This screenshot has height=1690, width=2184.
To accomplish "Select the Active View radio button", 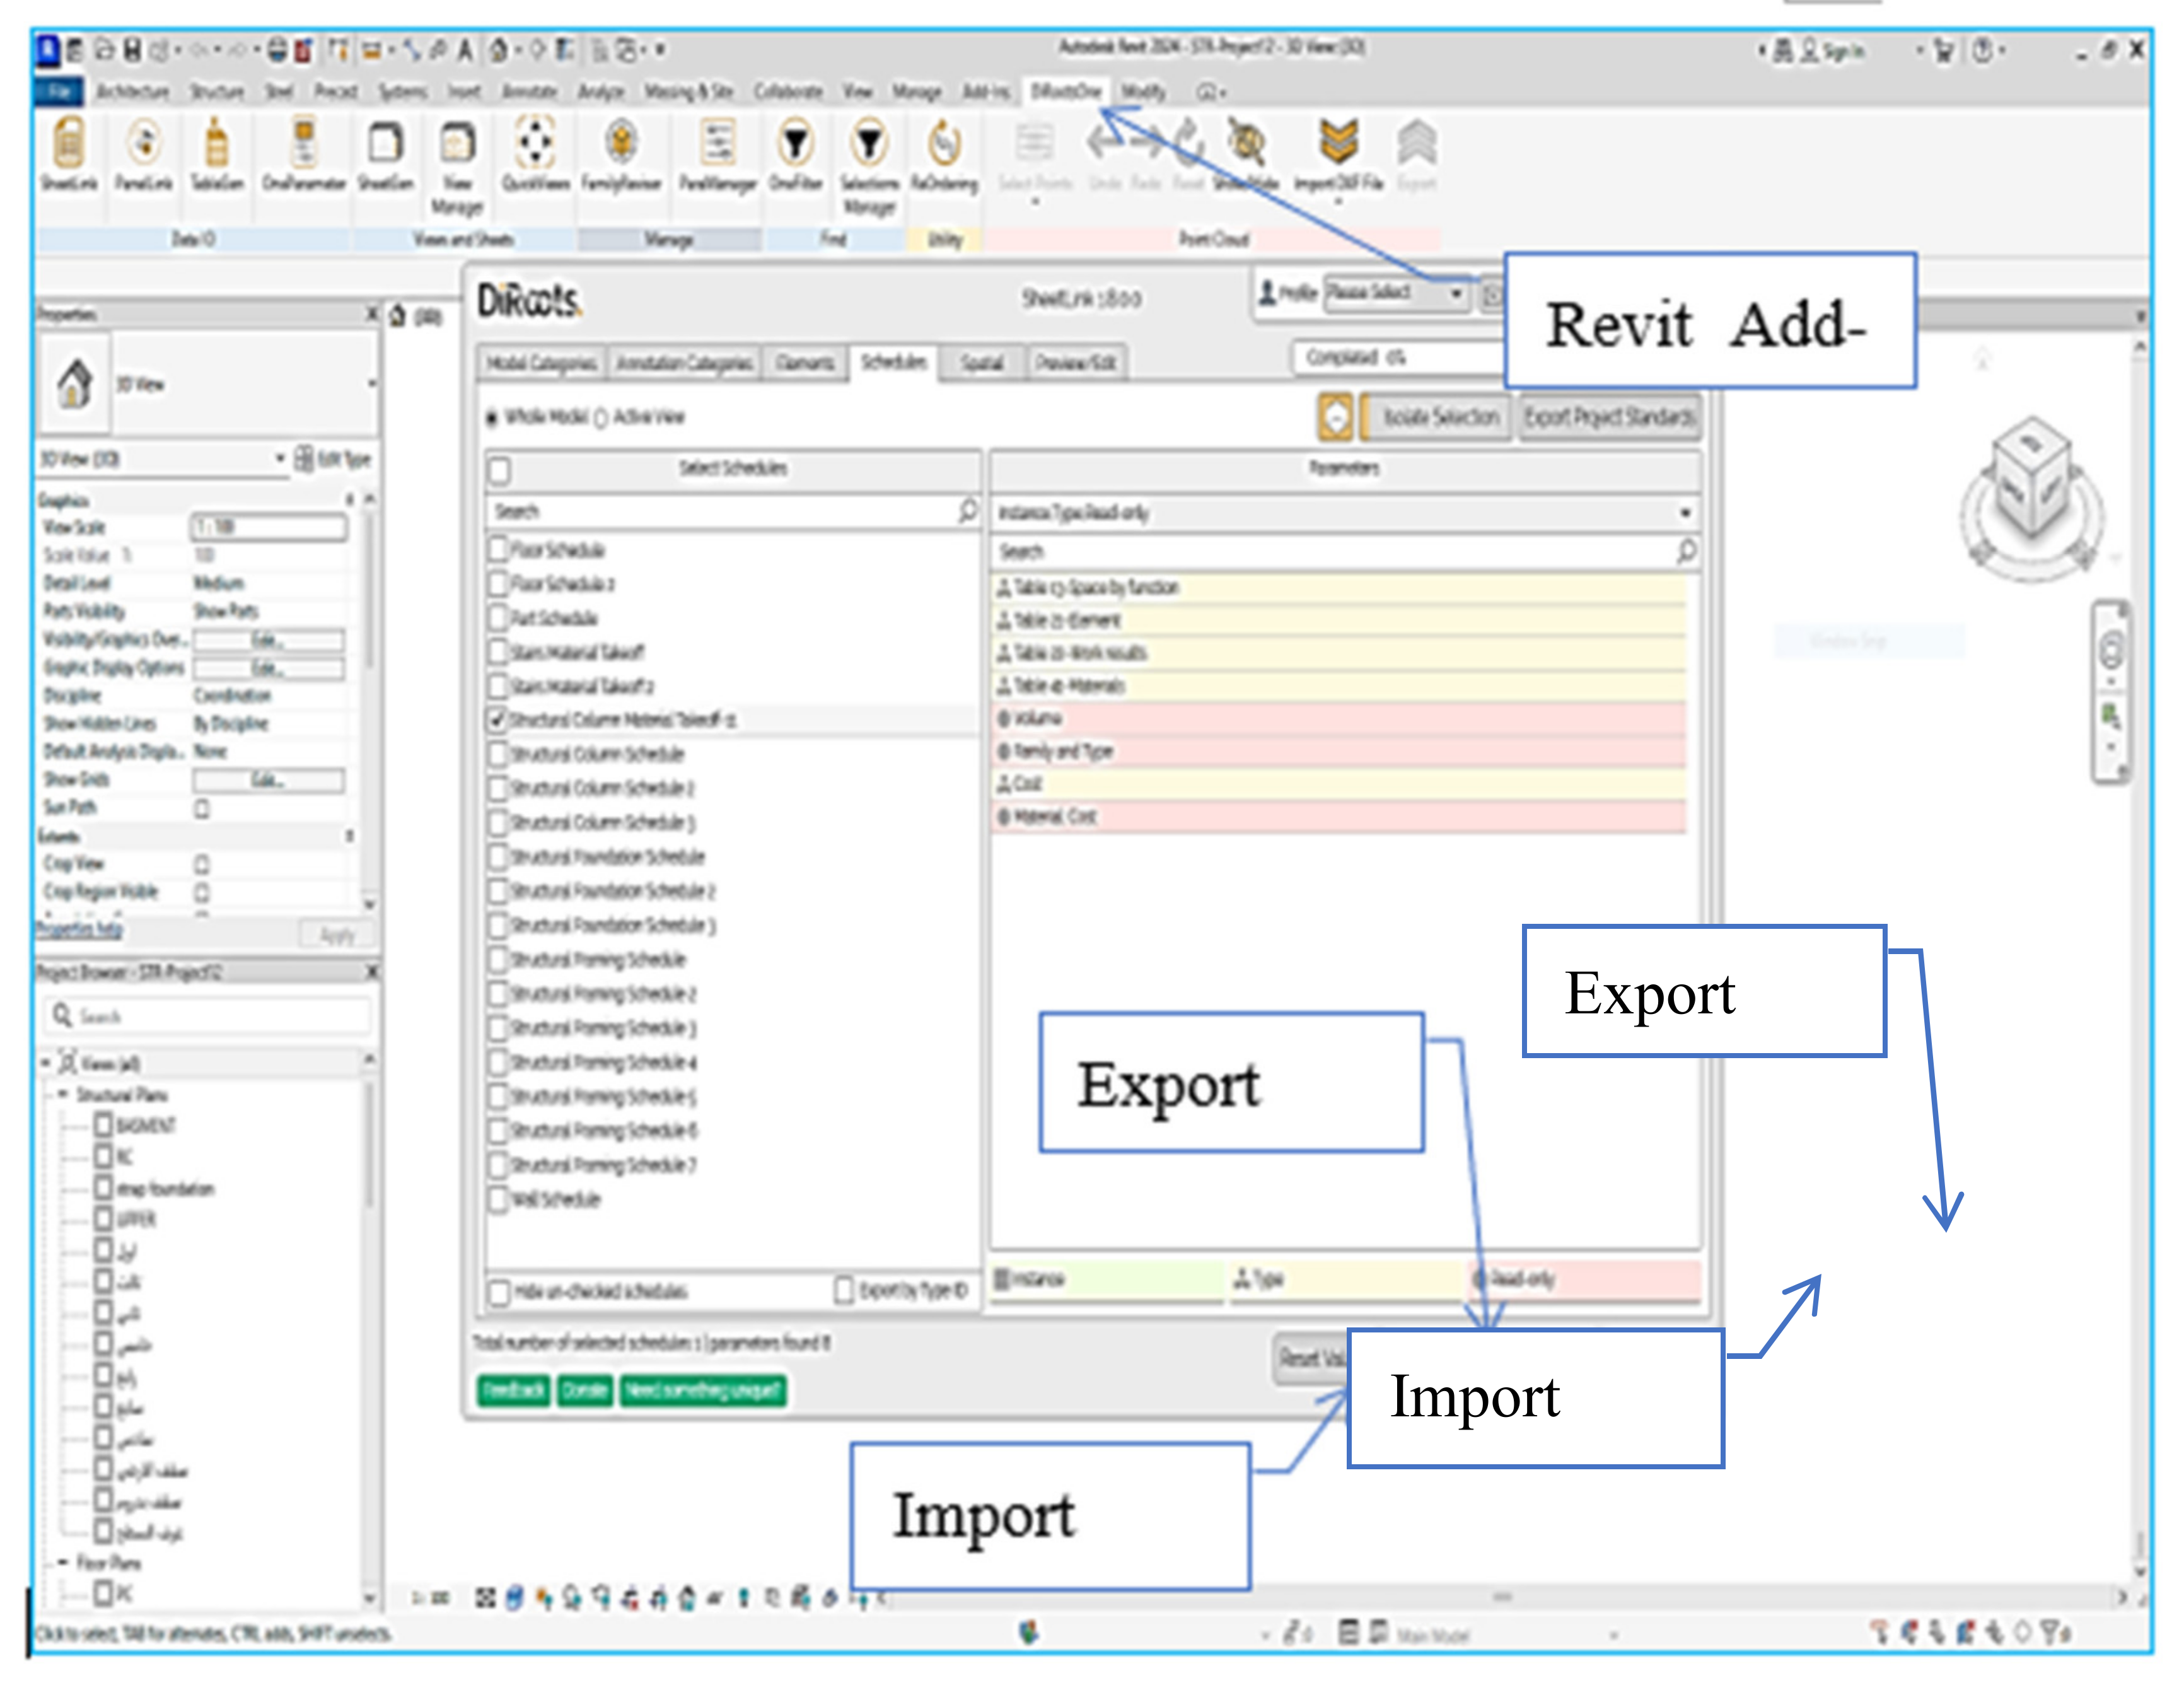I will 600,418.
